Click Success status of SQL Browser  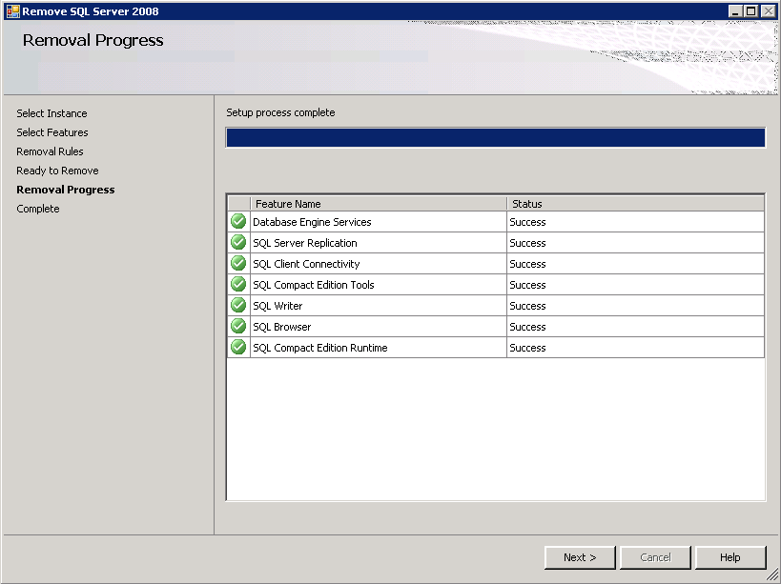(x=527, y=327)
